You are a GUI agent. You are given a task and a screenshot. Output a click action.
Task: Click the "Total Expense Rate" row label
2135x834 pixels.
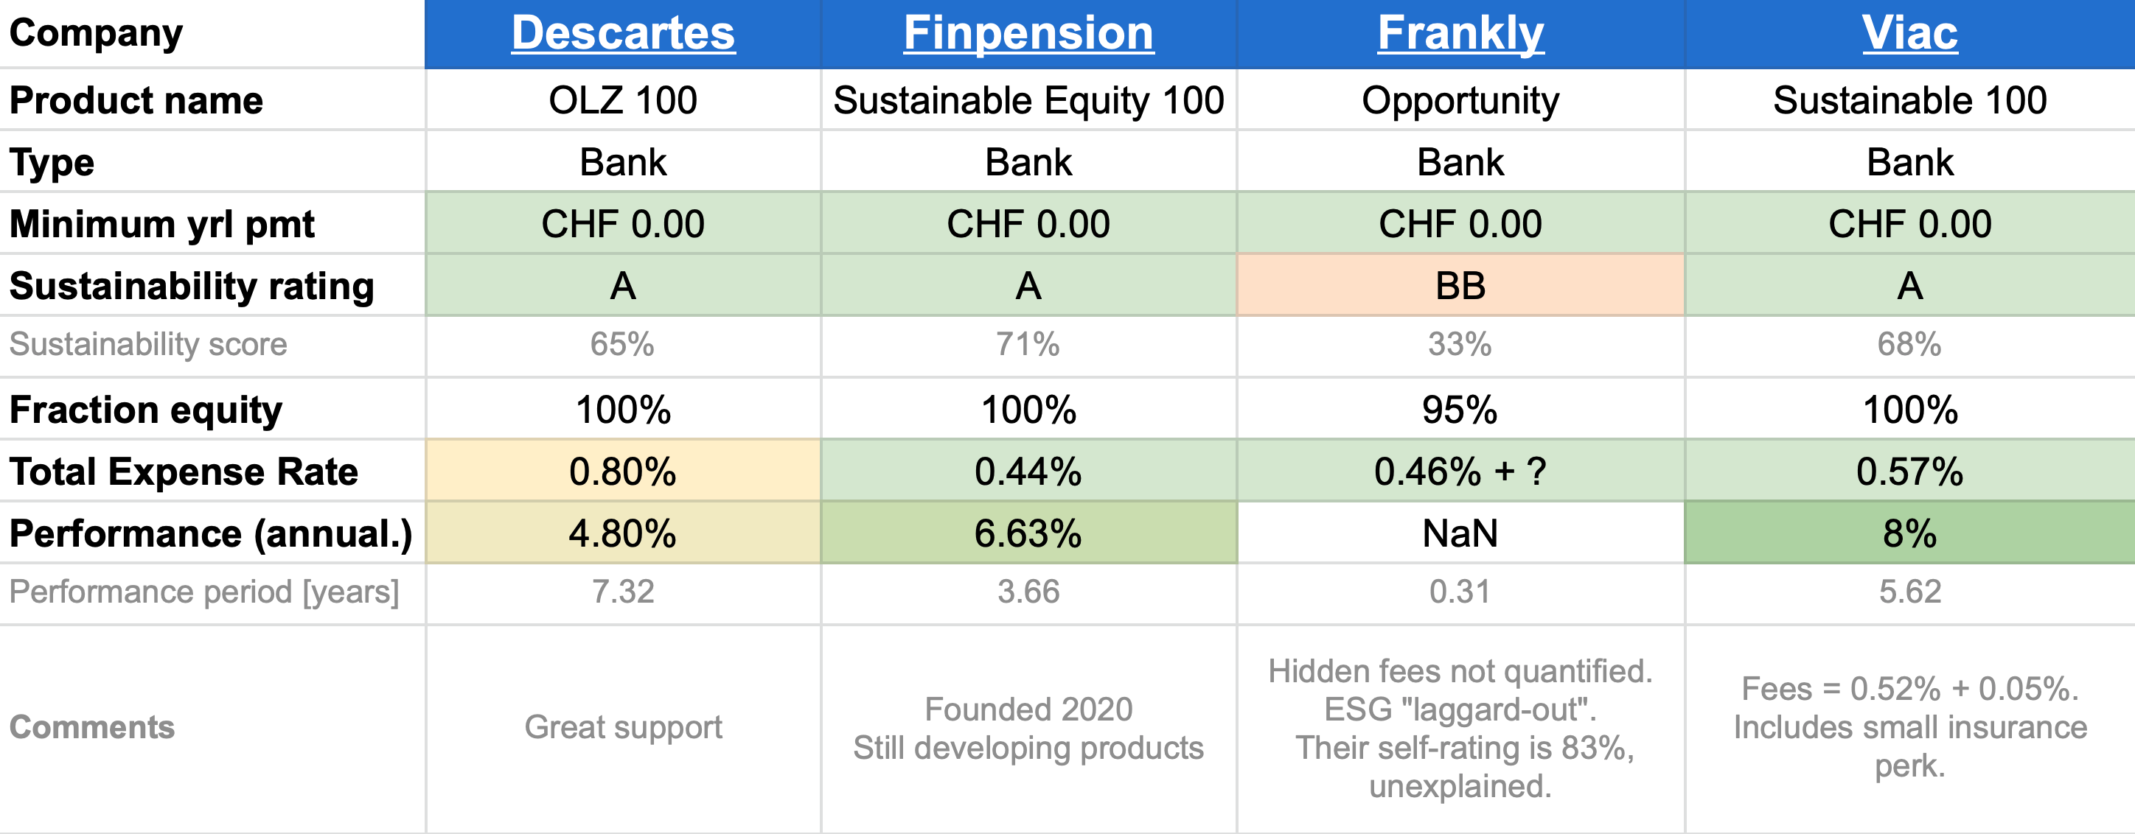pyautogui.click(x=184, y=472)
